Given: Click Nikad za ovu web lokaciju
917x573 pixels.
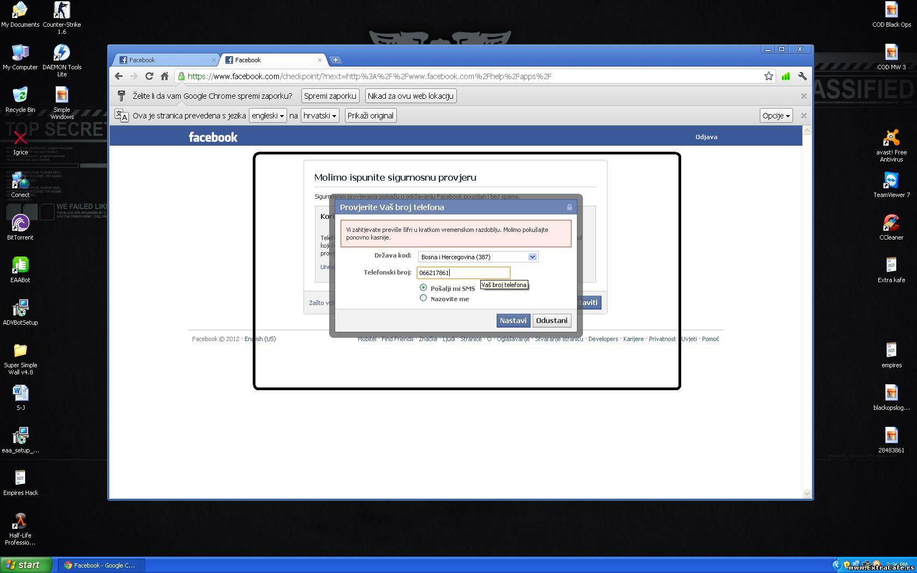Looking at the screenshot, I should (410, 96).
